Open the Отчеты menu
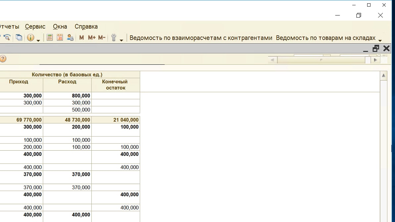 coord(9,26)
